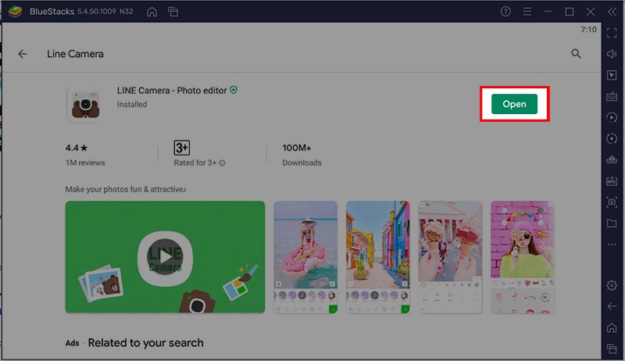The width and height of the screenshot is (625, 361).
Task: Open the 4.4 star rating reviews
Action: pos(85,155)
